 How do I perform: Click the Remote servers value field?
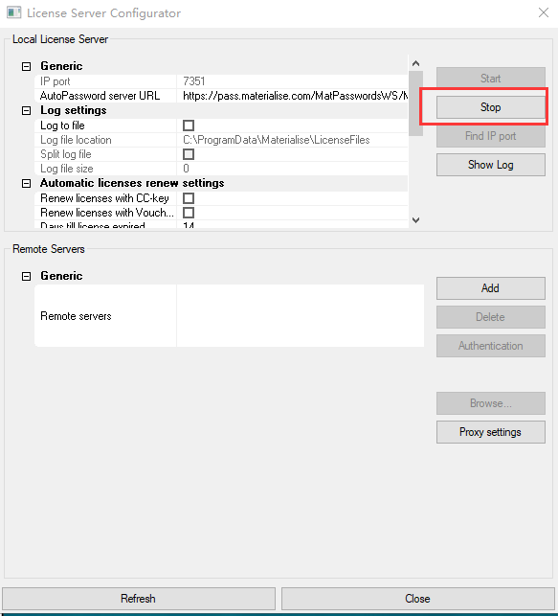pyautogui.click(x=301, y=316)
